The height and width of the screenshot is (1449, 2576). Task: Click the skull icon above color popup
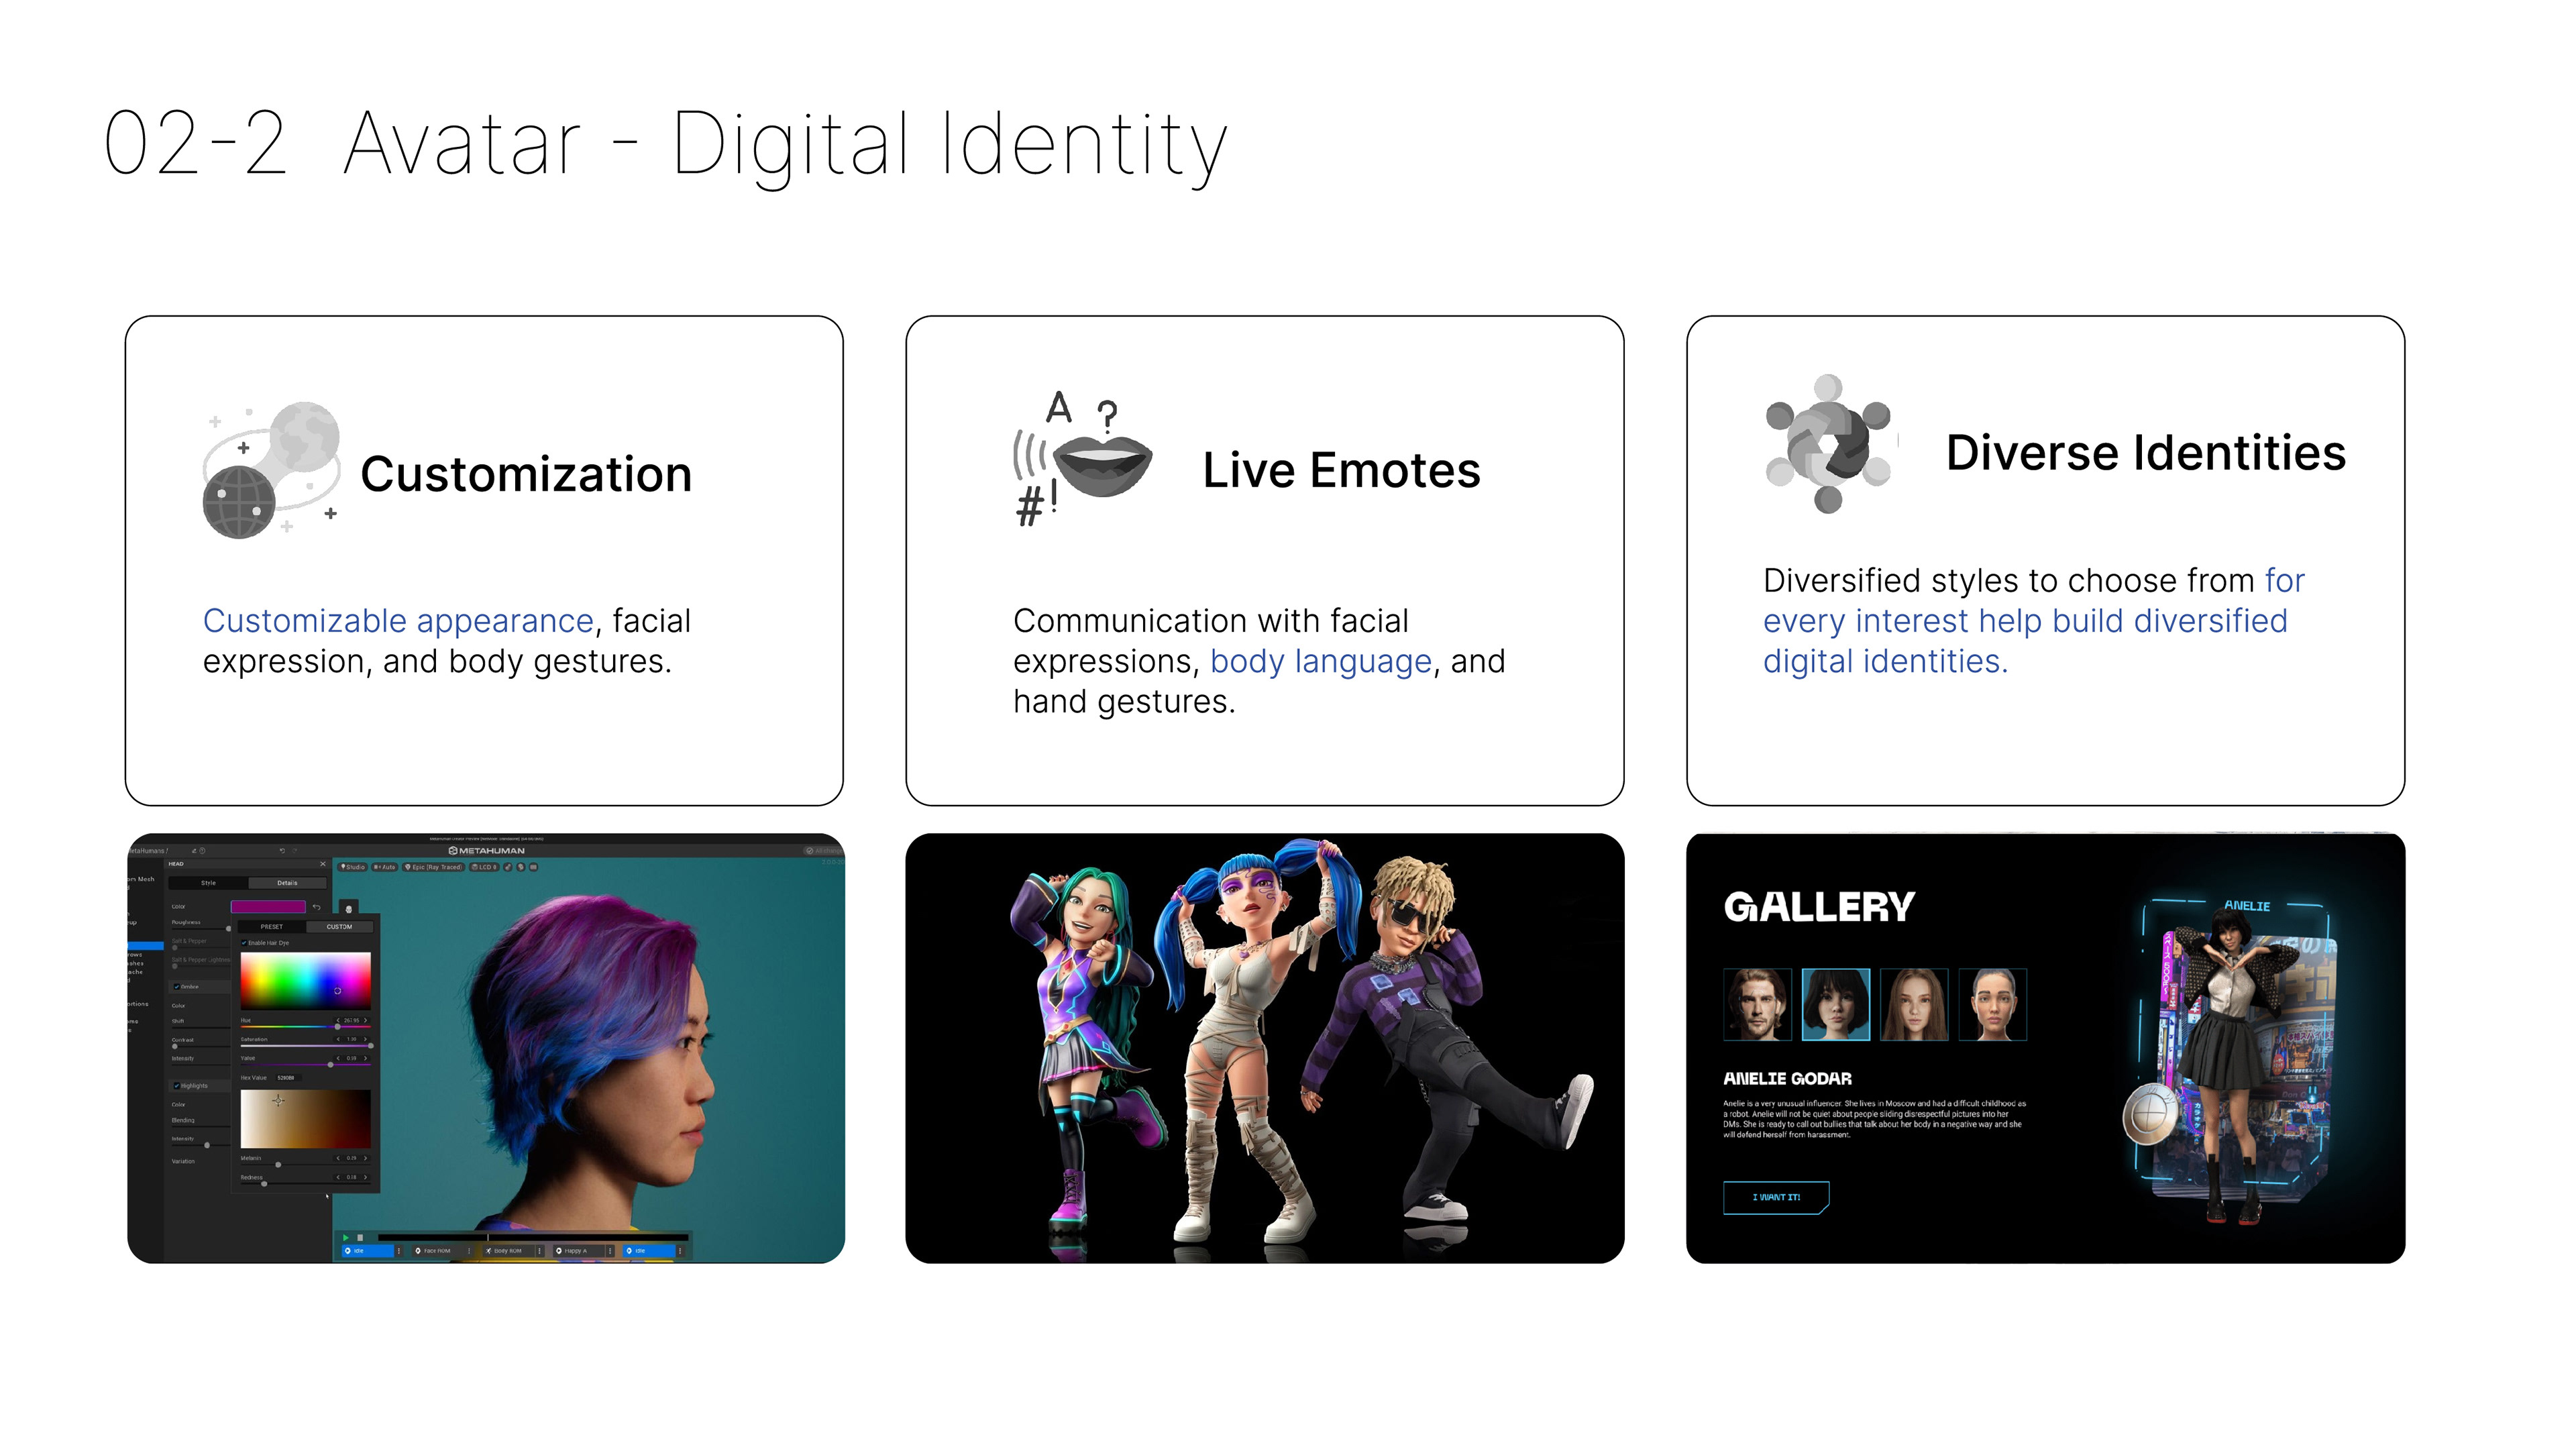(x=348, y=908)
